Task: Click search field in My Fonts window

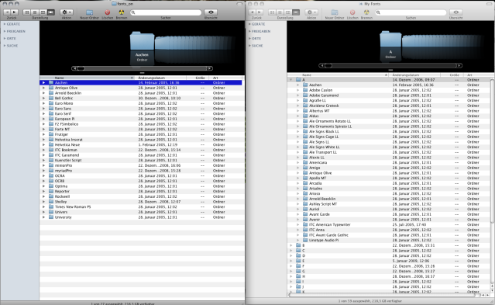Action: click(x=411, y=12)
